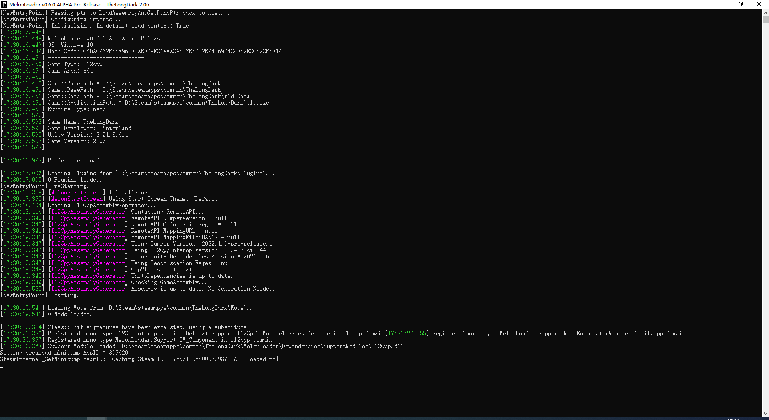
Task: Click the 'RemoteAPI.MappingFileSHA512 = null' line
Action: 121,237
